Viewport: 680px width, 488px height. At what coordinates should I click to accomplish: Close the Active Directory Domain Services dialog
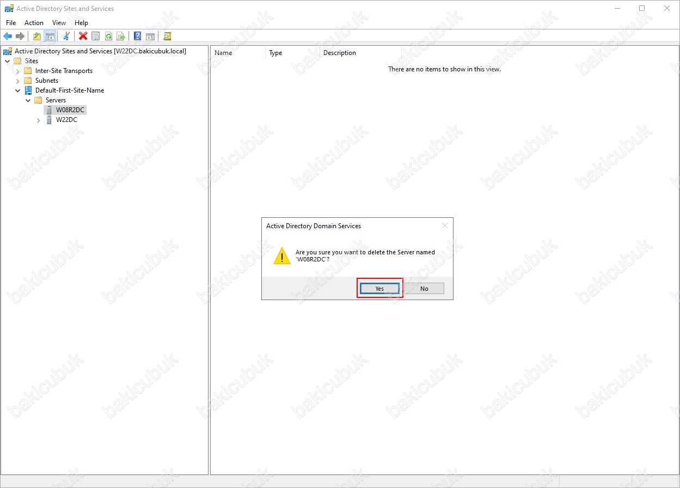click(445, 225)
